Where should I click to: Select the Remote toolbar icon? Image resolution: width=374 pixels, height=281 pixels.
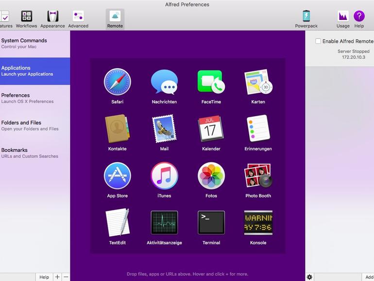click(115, 19)
